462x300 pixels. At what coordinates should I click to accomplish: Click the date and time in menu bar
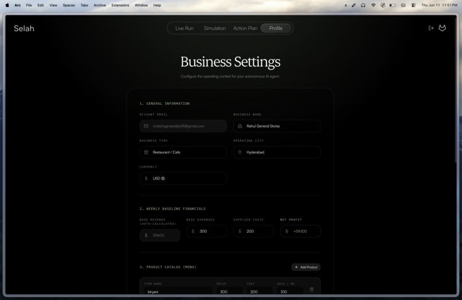tap(439, 5)
